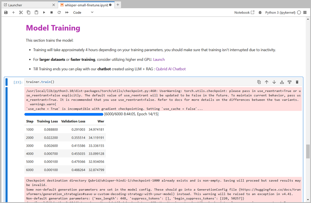Select WER value 32.874799
The image size is (311, 203).
(97, 170)
